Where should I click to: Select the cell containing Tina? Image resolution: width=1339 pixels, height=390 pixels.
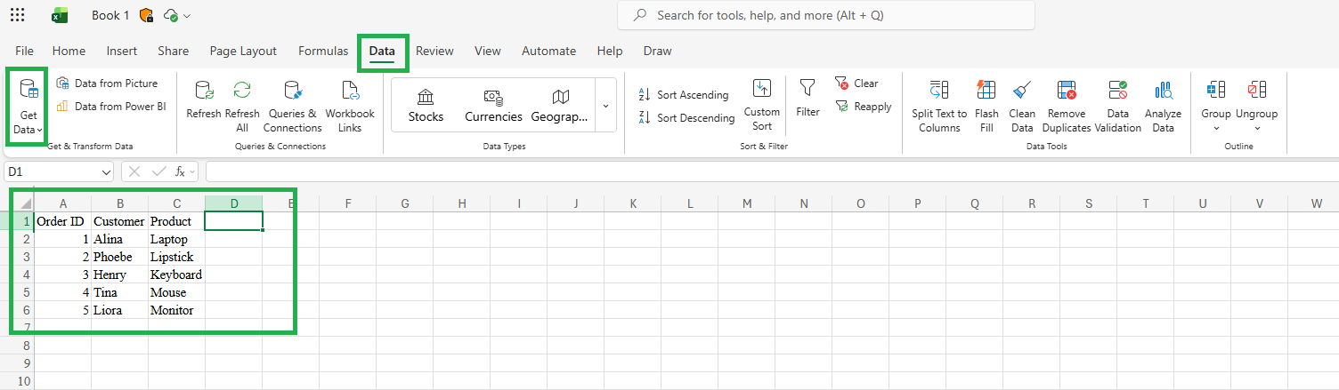[x=119, y=292]
